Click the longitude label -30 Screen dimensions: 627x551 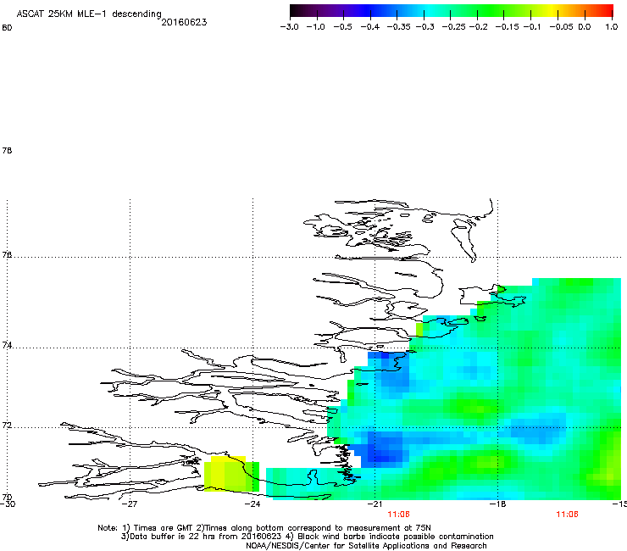[8, 504]
